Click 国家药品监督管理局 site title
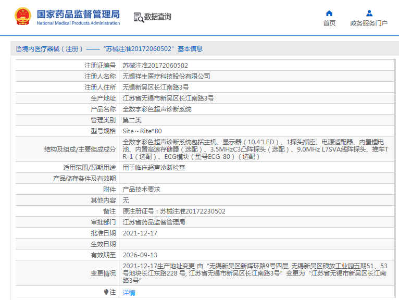Screen dimensions: 399x300 (x=78, y=14)
